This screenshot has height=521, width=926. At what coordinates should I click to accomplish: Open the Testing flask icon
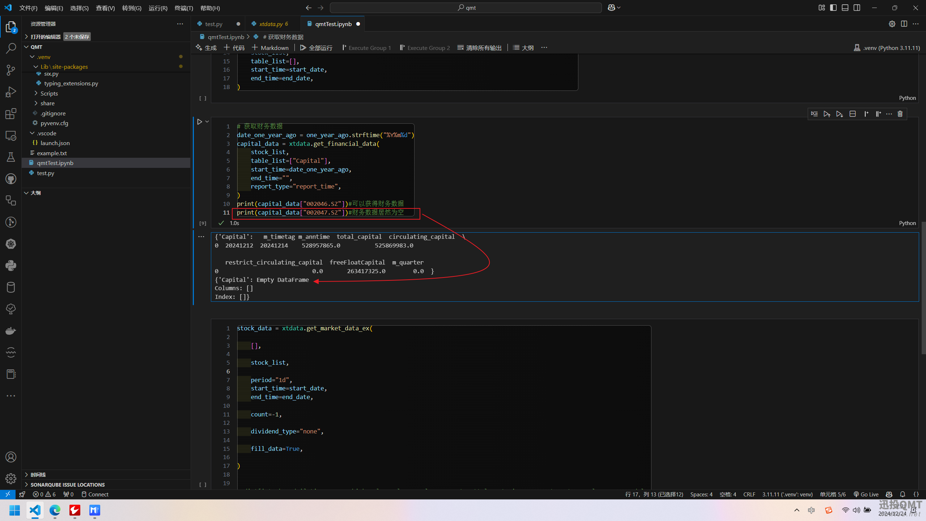point(11,157)
